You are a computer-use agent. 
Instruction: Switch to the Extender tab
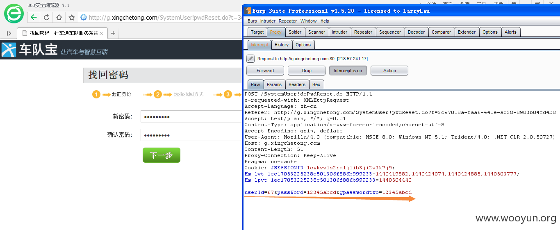click(x=467, y=32)
